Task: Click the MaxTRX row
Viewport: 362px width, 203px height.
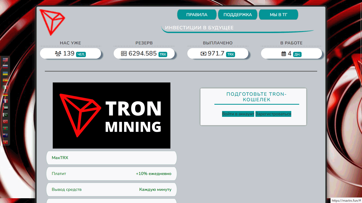Action: (x=112, y=158)
